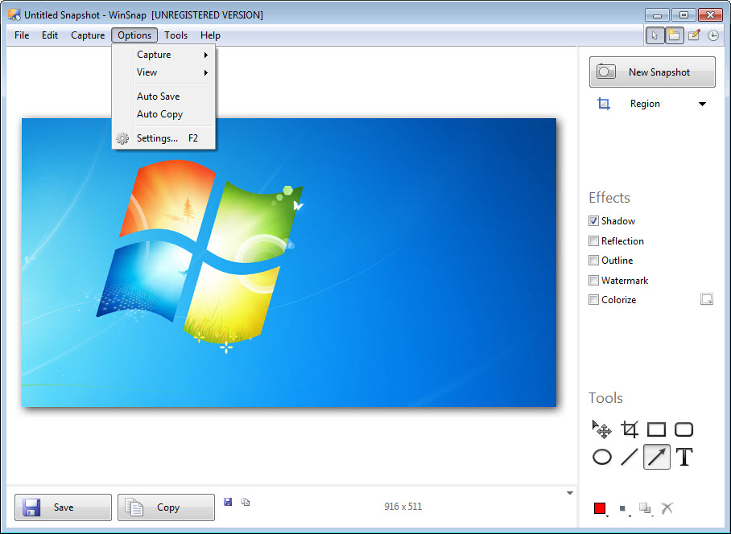The height and width of the screenshot is (534, 731).
Task: Click the WinSnap app icon in title bar
Action: [14, 15]
